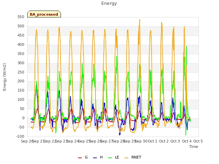This screenshot has height=164, width=219.
Task: Click the Time x-axis label
Action: (x=194, y=147)
